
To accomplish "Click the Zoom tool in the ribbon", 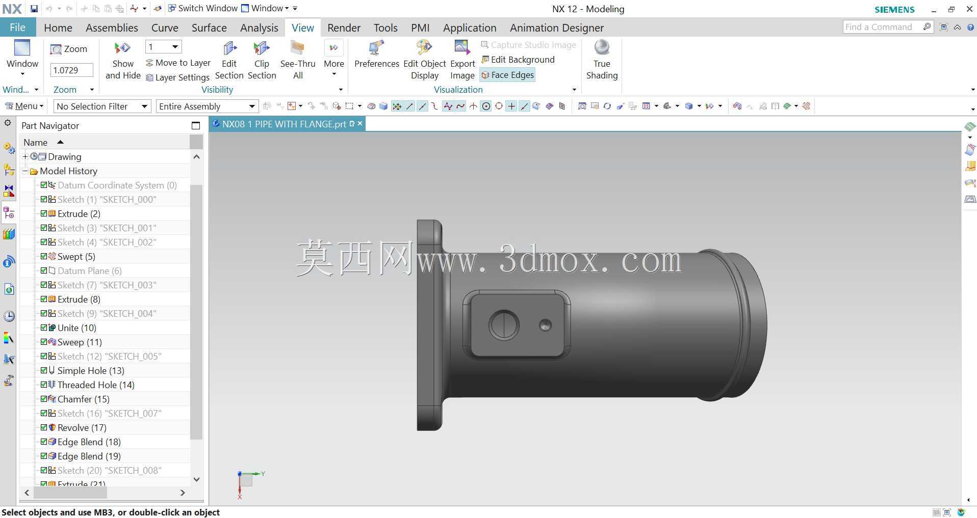I will tap(69, 49).
